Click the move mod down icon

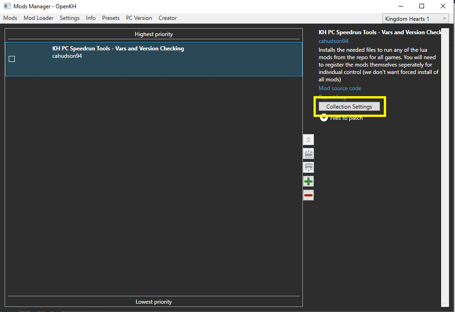point(308,168)
